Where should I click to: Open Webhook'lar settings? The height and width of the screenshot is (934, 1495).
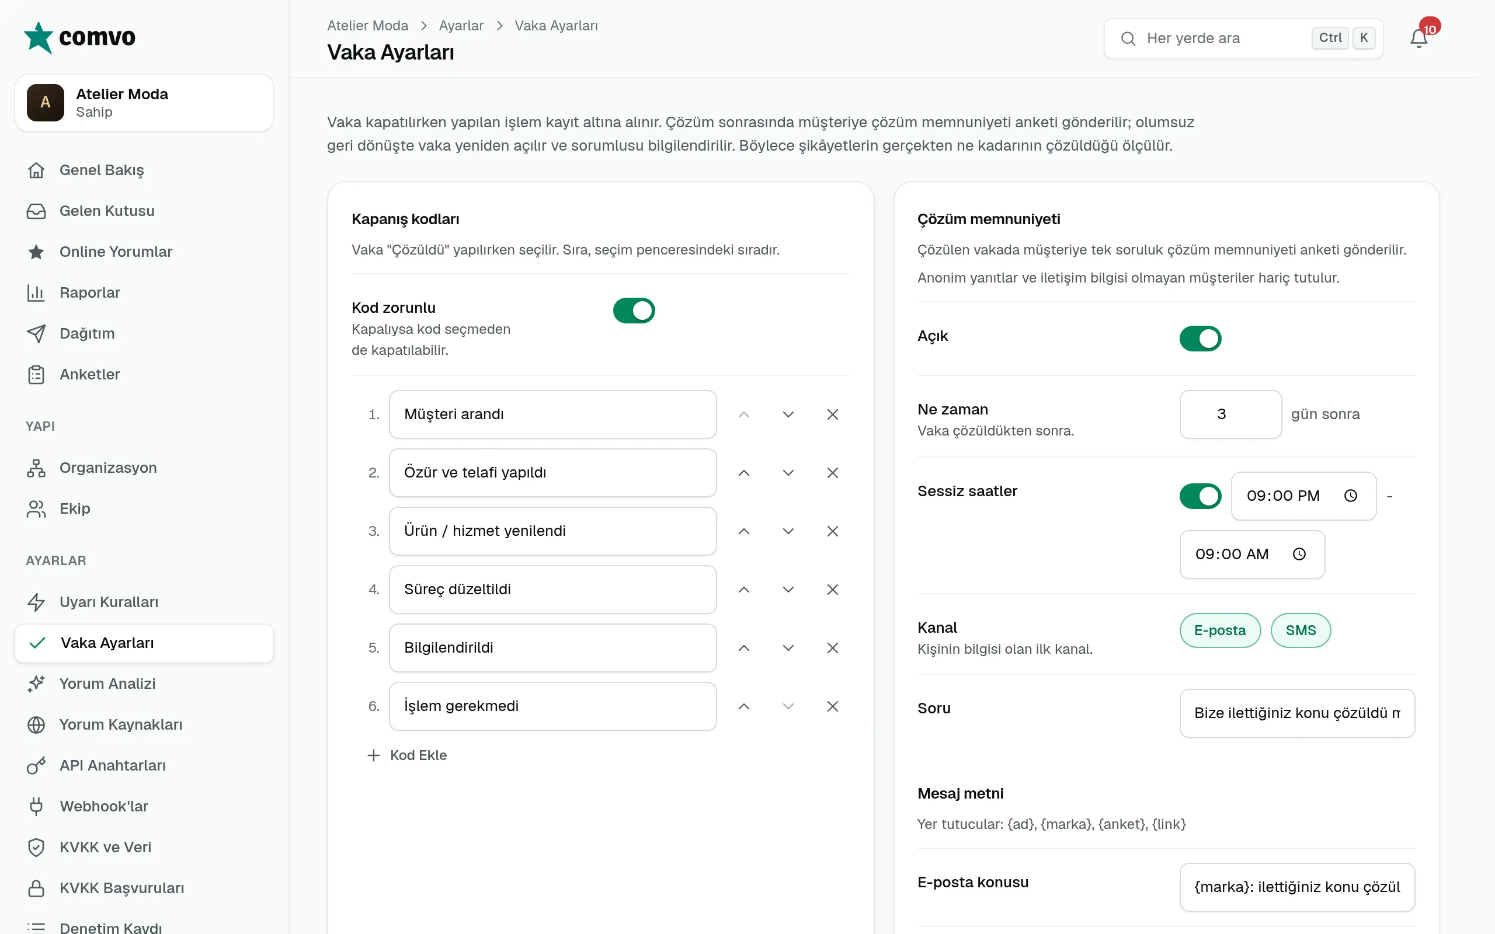[144, 806]
